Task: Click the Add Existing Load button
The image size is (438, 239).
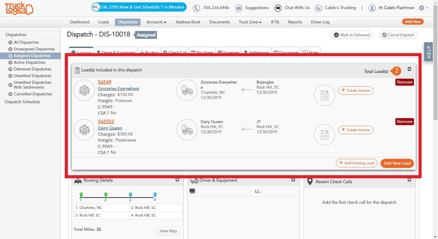Action: [356, 163]
